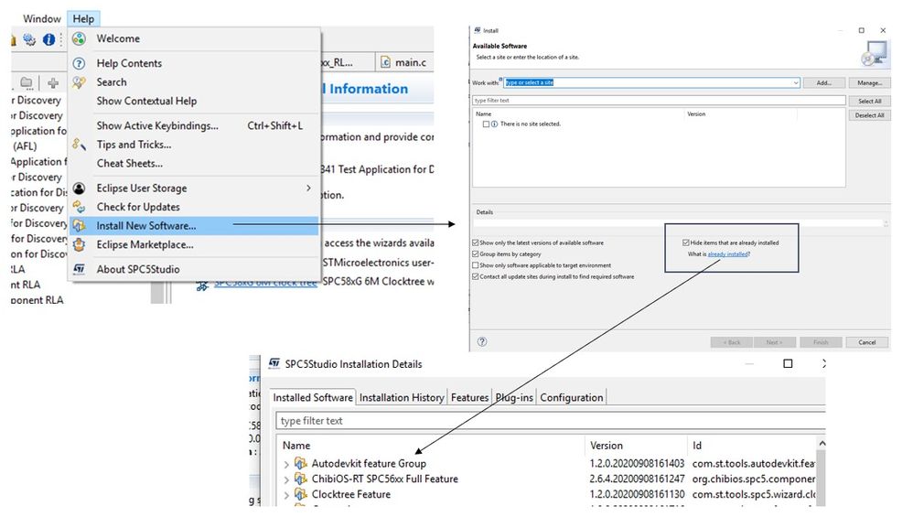Click the Manage... button
The height and width of the screenshot is (517, 913).
(869, 82)
